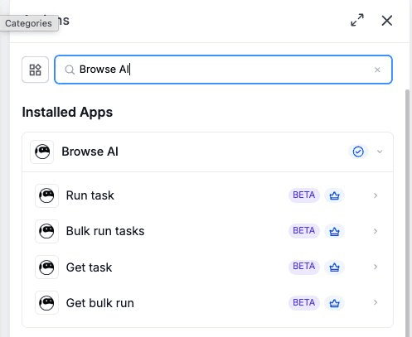
Task: Click the BETA badge on Bulk run tasks
Action: click(304, 231)
